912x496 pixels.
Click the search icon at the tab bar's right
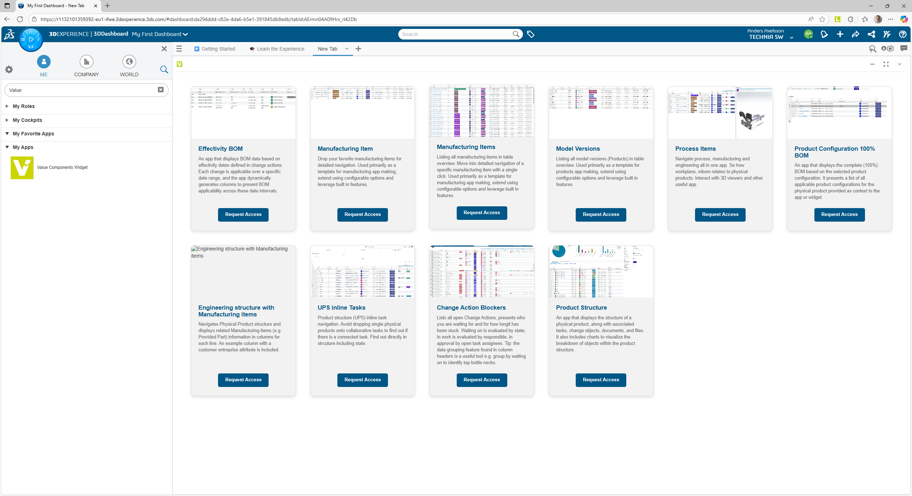(872, 49)
